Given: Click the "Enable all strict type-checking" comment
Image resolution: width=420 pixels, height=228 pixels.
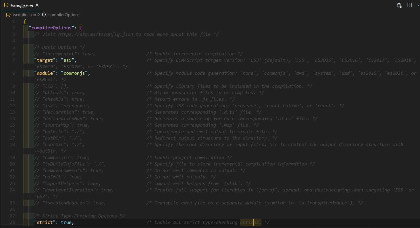Looking at the screenshot, I should (x=208, y=222).
